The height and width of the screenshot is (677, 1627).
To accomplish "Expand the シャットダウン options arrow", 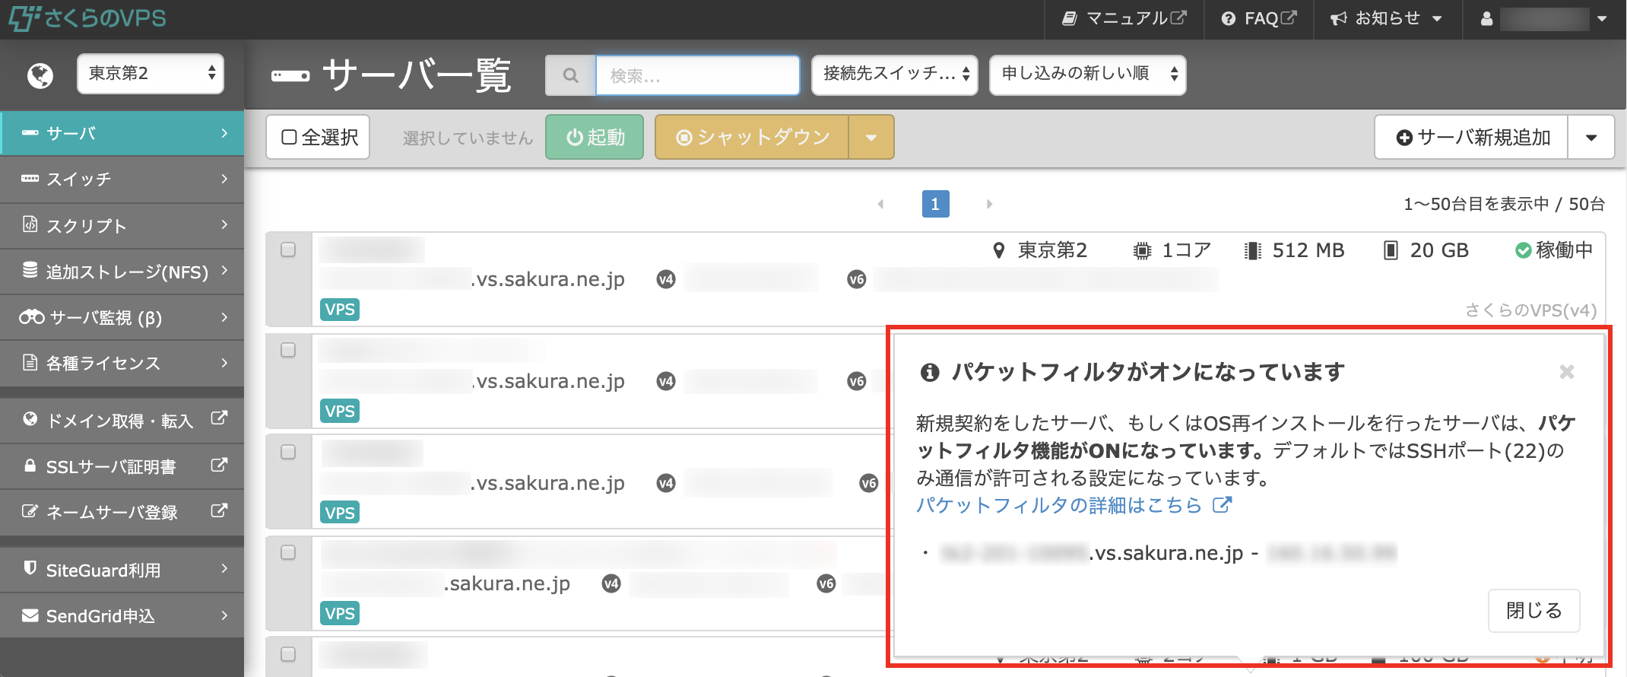I will pos(871,137).
